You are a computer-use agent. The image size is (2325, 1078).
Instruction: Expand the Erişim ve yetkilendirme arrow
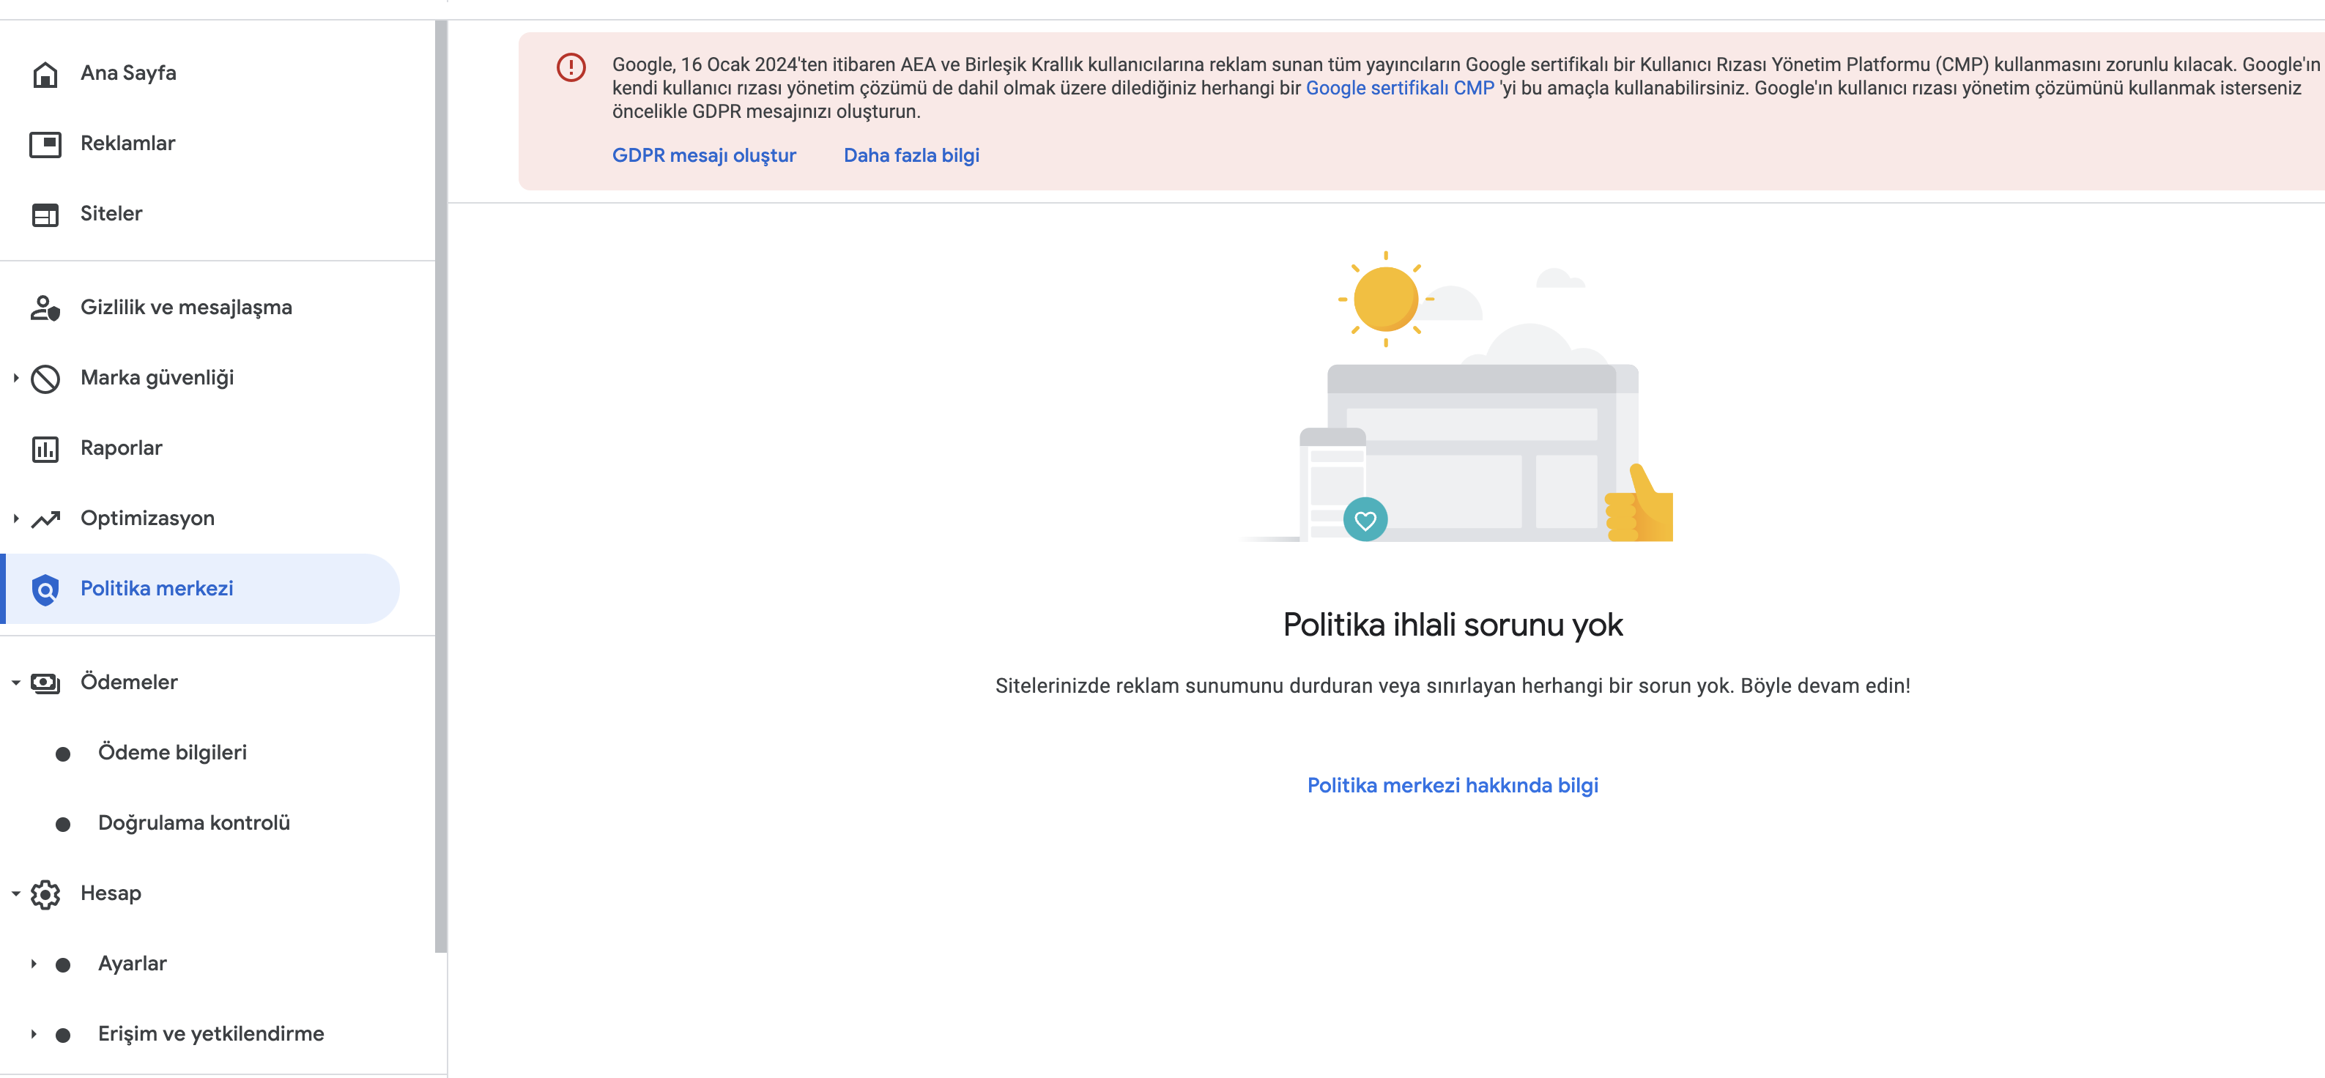click(34, 1034)
